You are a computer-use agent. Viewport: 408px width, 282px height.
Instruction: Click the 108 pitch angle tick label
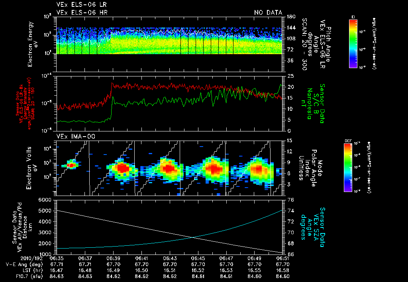[x=291, y=39]
